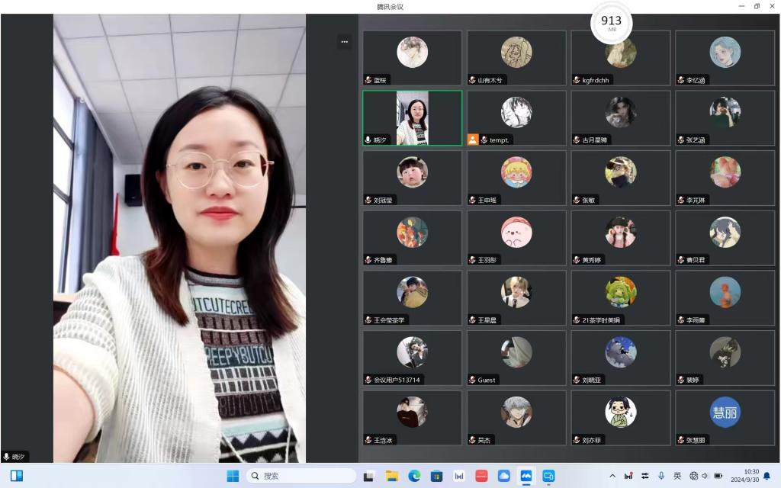Toggle the 英 input method indicator
The image size is (781, 488).
click(x=677, y=476)
